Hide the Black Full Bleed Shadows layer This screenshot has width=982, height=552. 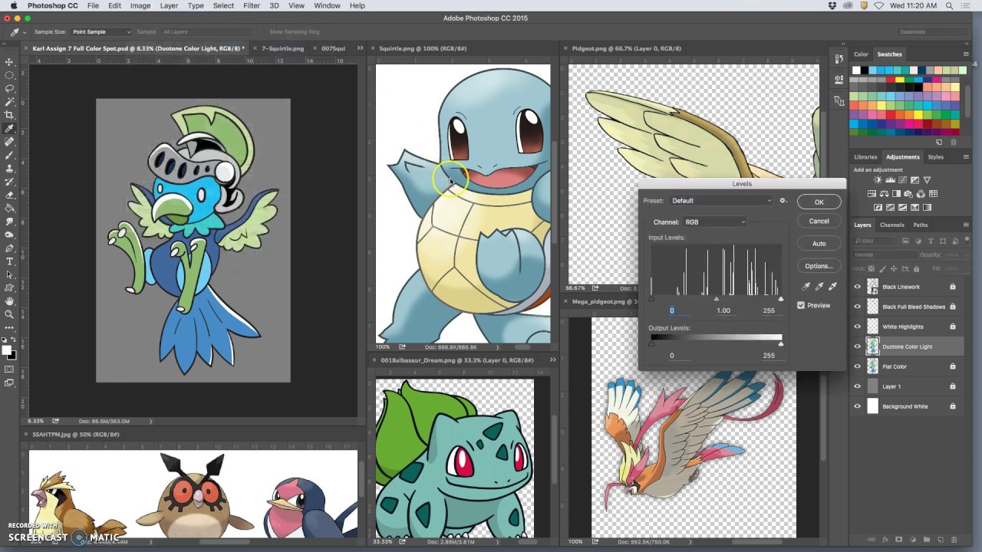tap(858, 307)
